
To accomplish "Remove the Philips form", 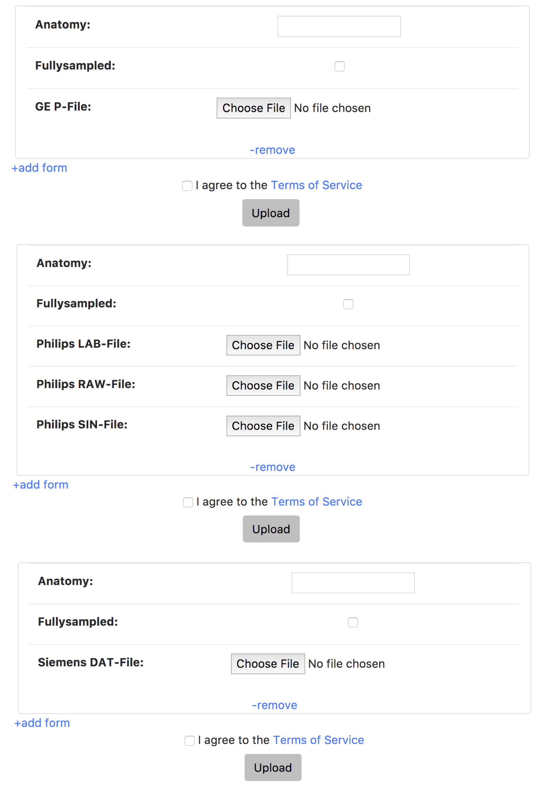I will point(273,467).
